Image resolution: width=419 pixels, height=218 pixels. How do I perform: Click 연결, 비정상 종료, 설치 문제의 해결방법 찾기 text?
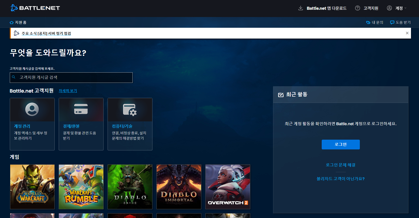click(129, 136)
